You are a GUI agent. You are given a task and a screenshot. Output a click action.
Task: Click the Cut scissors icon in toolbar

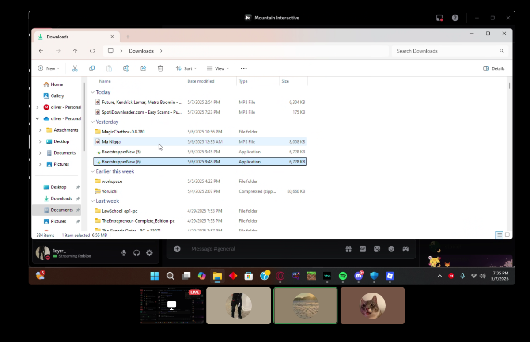(75, 68)
